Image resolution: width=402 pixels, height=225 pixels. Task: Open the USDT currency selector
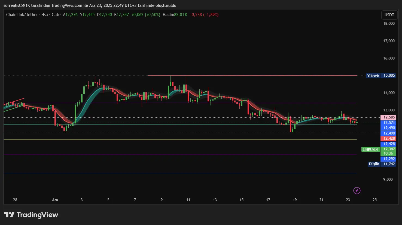[x=389, y=15]
